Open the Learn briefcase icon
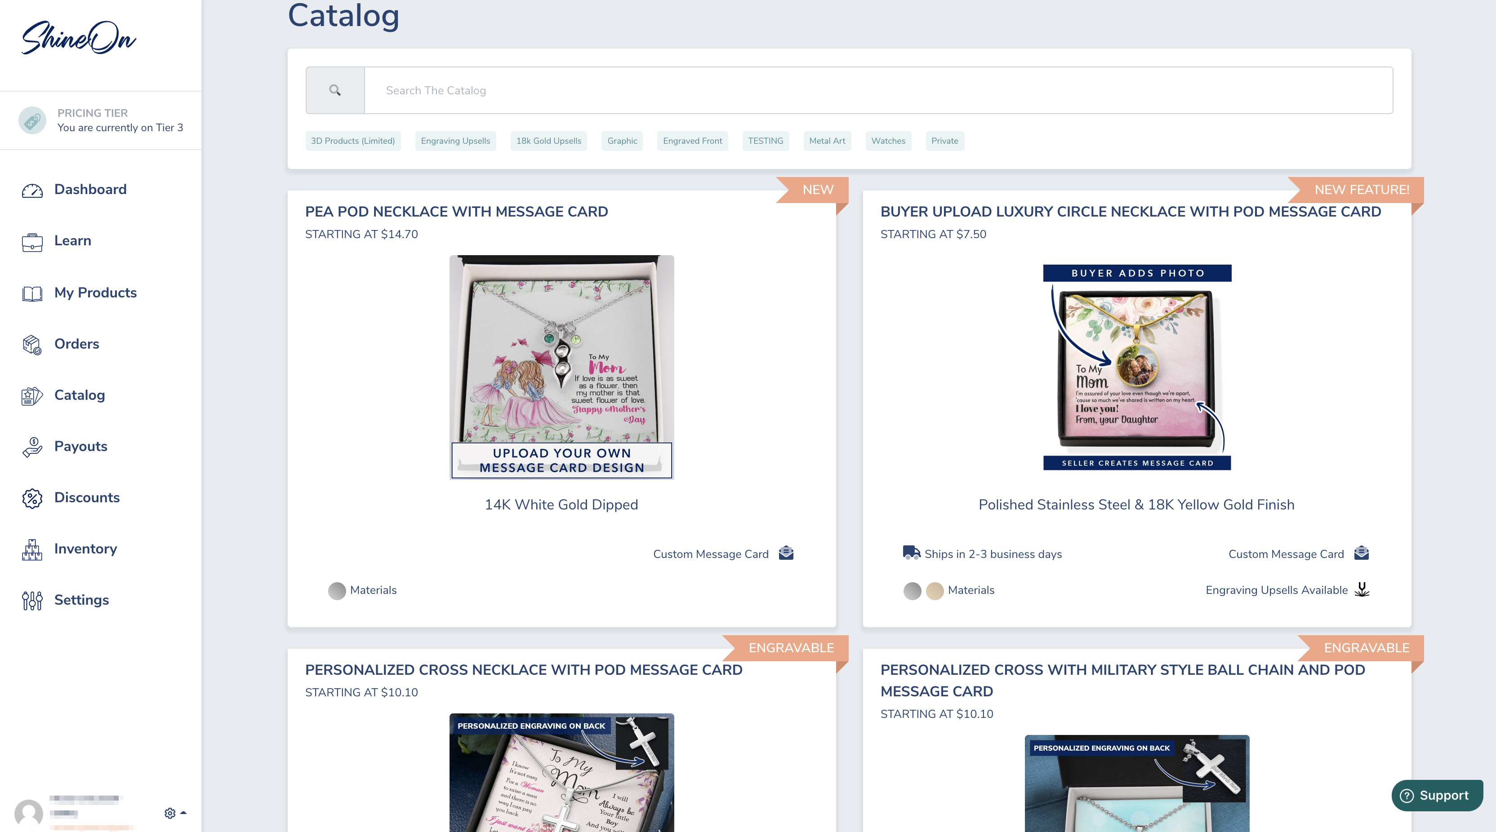1496x832 pixels. click(x=31, y=241)
